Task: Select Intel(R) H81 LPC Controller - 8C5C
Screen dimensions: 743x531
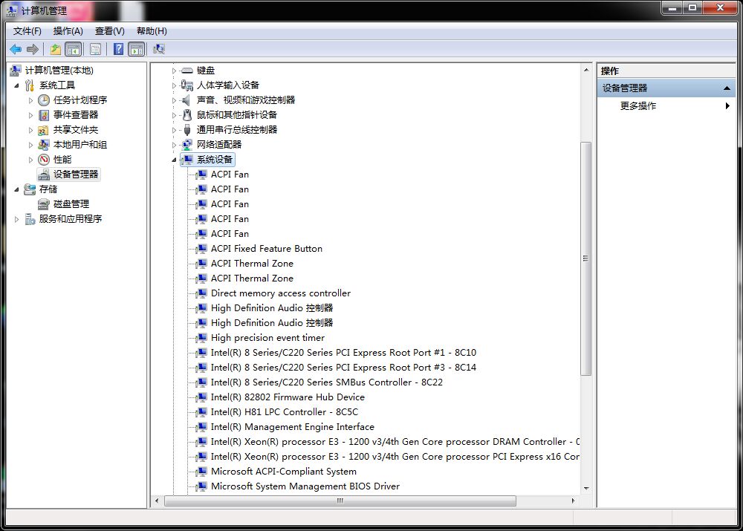Action: click(x=285, y=412)
